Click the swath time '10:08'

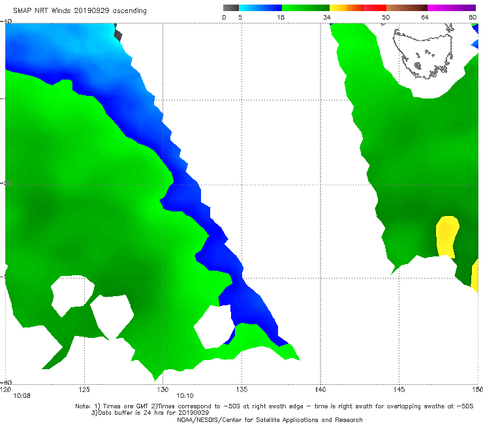22,396
